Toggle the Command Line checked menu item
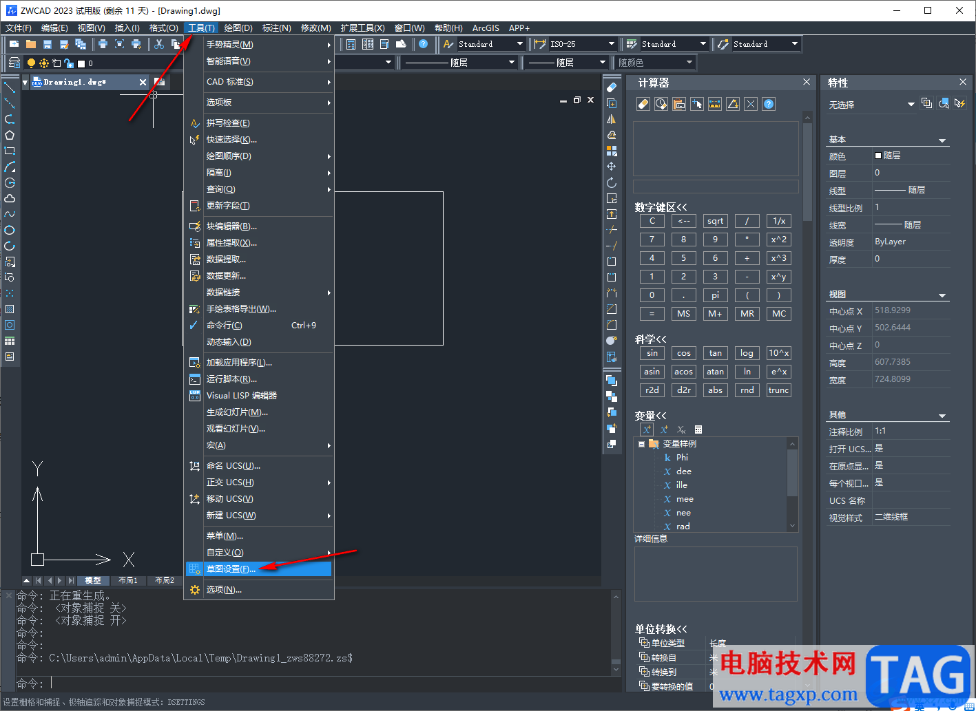 coord(259,326)
